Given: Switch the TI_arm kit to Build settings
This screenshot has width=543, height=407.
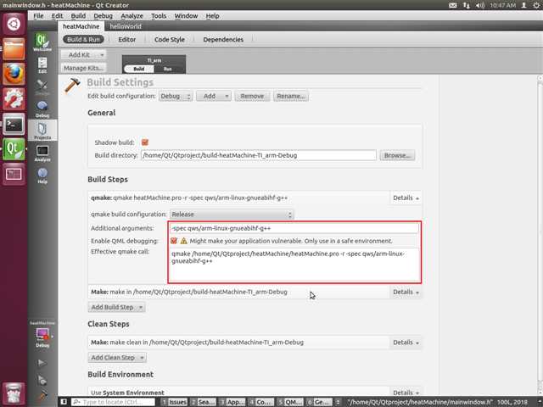Looking at the screenshot, I should pyautogui.click(x=139, y=69).
